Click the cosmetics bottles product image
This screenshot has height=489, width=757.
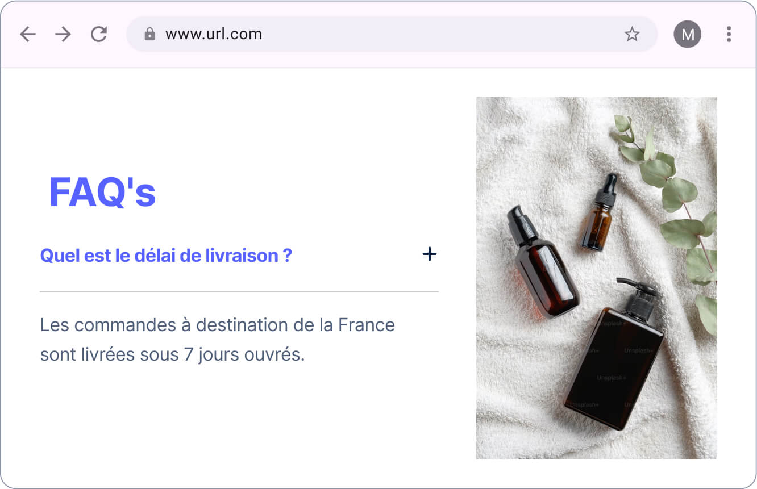point(596,278)
